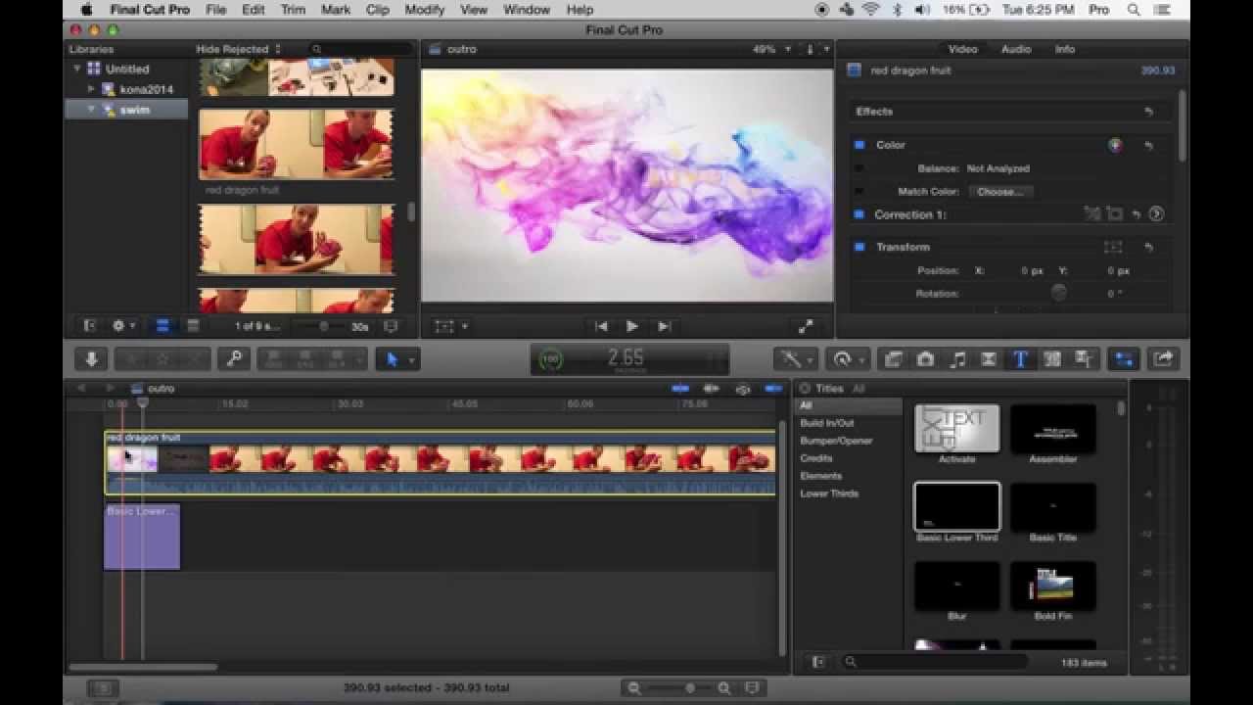Screen dimensions: 1253x705
Task: Switch to the Info inspector tab
Action: (1065, 49)
